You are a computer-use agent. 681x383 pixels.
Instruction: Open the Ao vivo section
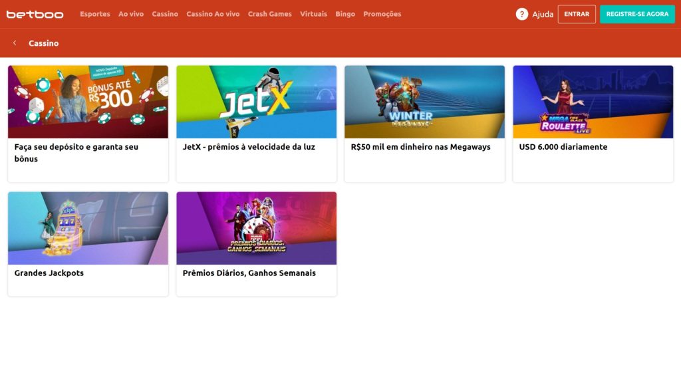tap(131, 14)
